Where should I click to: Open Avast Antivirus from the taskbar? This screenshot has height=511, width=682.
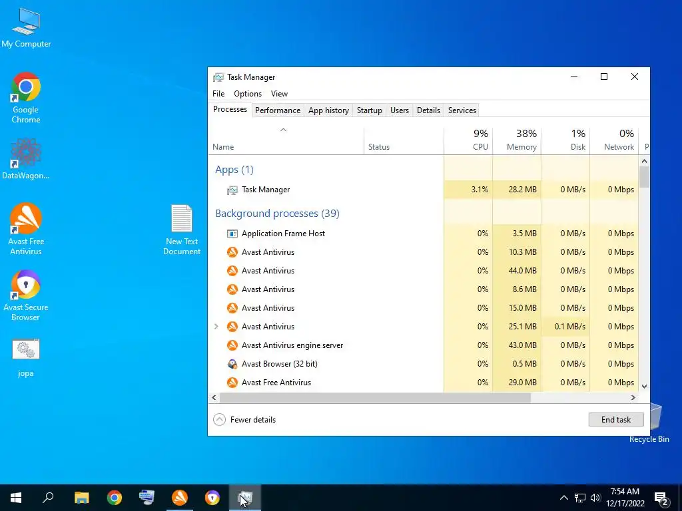pos(180,498)
